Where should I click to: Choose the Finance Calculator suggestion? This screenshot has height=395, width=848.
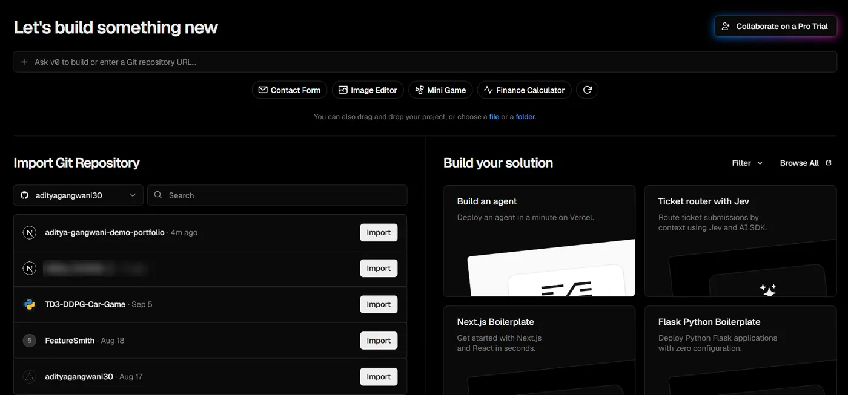pyautogui.click(x=525, y=90)
